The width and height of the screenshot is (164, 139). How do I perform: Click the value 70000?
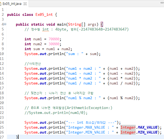click(x=54, y=39)
